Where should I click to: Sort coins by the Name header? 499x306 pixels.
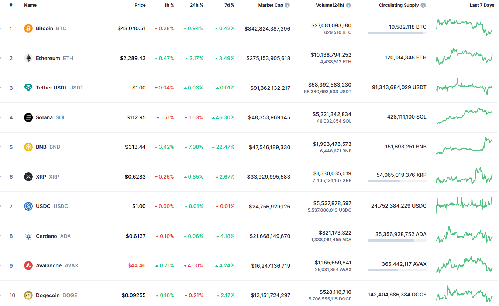click(30, 5)
